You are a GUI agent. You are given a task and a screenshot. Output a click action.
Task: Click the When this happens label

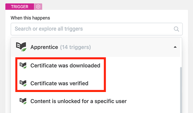tap(30, 18)
